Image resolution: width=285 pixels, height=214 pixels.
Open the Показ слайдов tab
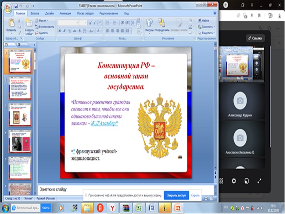tap(85, 13)
